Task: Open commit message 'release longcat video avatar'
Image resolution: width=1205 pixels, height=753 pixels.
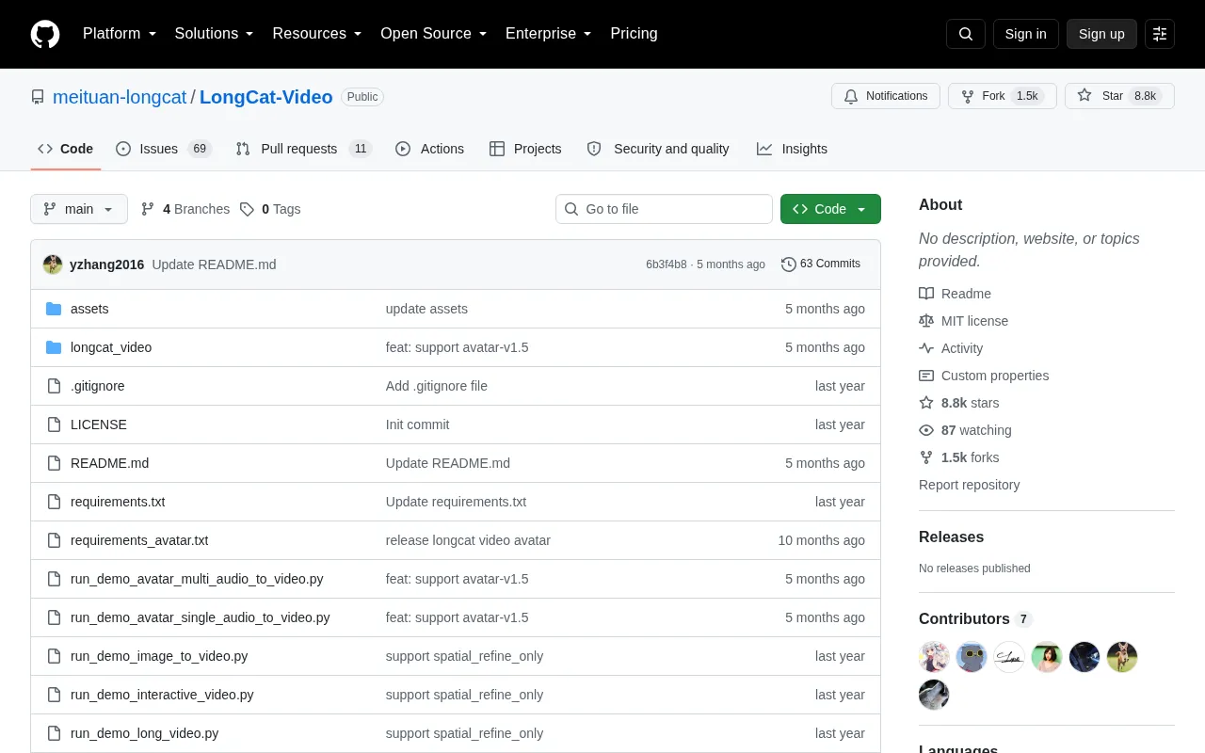Action: pos(468,540)
